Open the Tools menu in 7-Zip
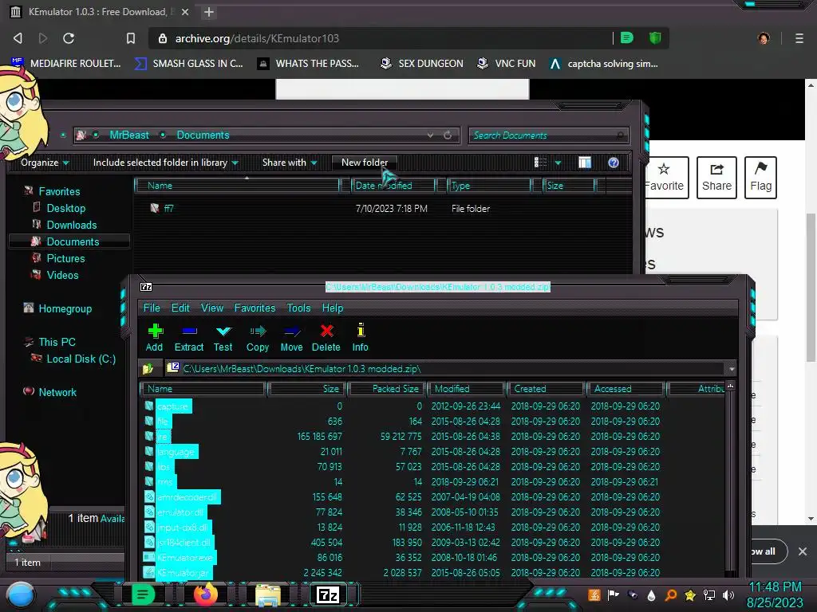This screenshot has height=612, width=817. (298, 308)
